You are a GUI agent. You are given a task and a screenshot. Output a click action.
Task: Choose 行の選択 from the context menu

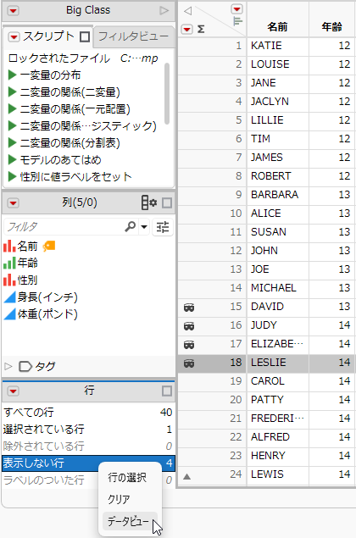pyautogui.click(x=127, y=477)
